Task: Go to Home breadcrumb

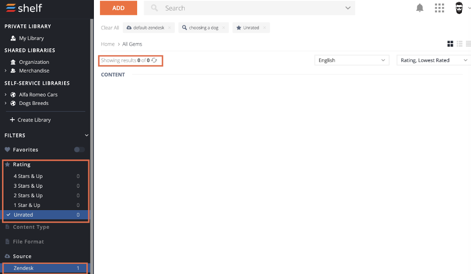Action: 108,44
